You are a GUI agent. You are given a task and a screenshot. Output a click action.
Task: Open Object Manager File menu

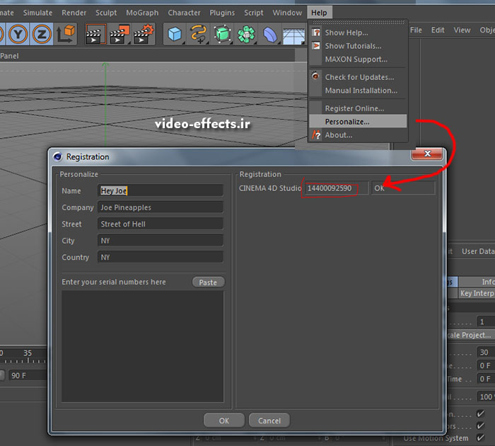coord(416,30)
